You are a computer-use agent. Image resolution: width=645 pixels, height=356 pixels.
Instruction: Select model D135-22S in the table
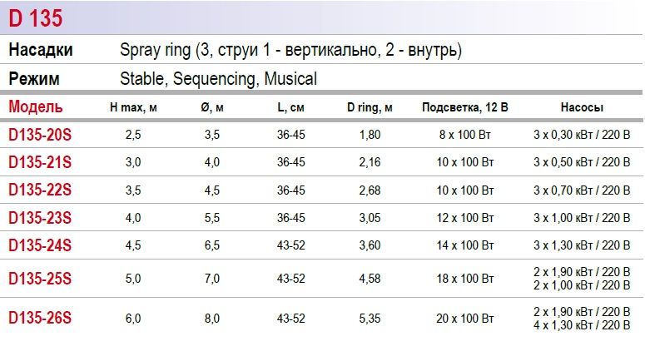[x=40, y=190]
